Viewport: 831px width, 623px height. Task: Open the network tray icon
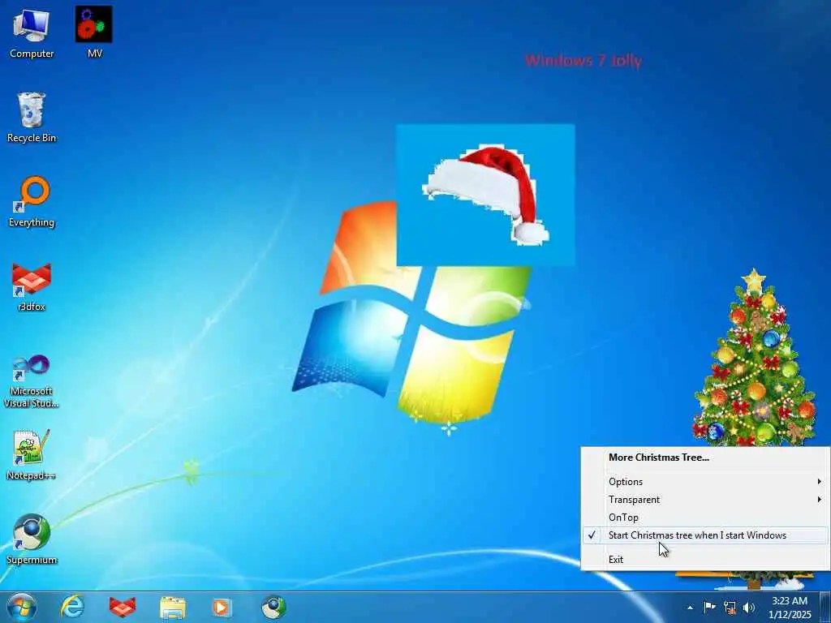pos(730,607)
